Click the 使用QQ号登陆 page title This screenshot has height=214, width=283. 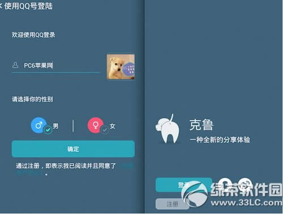click(28, 6)
